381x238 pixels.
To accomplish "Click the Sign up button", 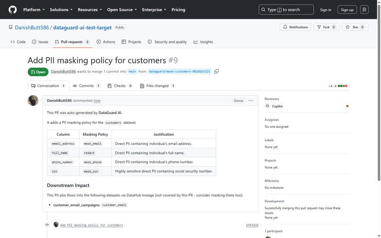I will (347, 10).
